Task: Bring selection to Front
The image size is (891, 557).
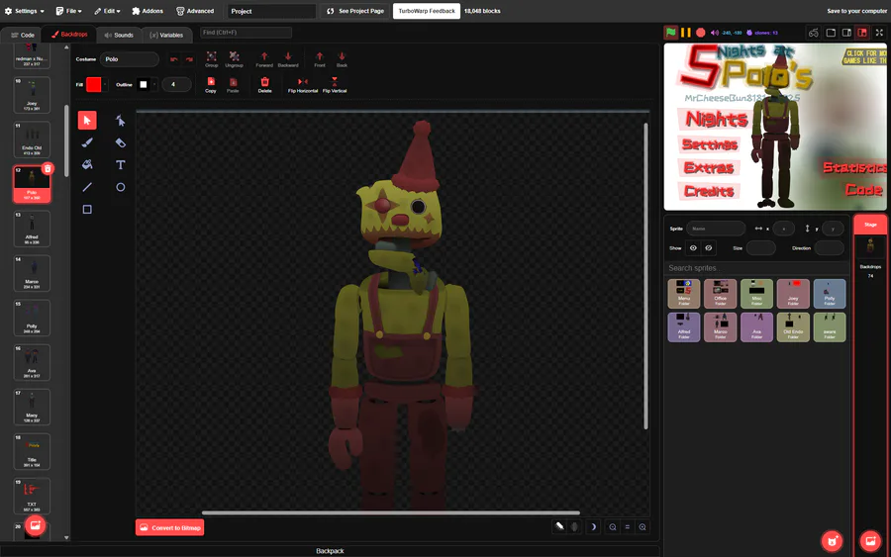Action: point(320,59)
